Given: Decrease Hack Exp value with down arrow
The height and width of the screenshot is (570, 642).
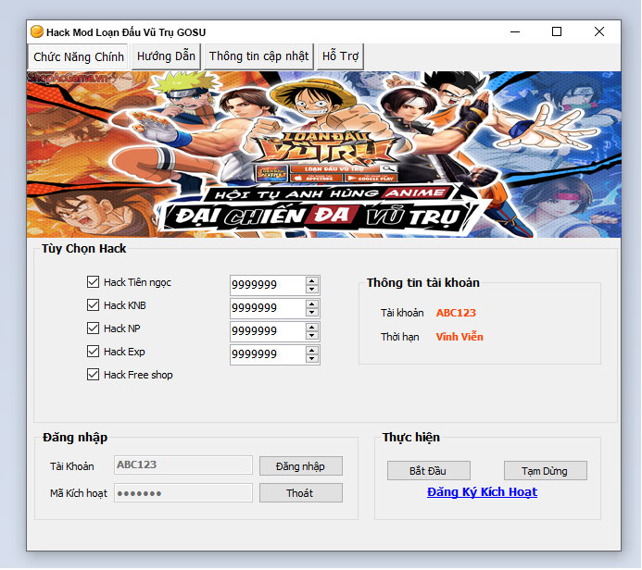Looking at the screenshot, I should (x=312, y=359).
